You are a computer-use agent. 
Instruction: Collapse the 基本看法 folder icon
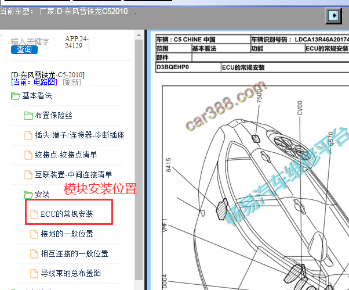[15, 96]
